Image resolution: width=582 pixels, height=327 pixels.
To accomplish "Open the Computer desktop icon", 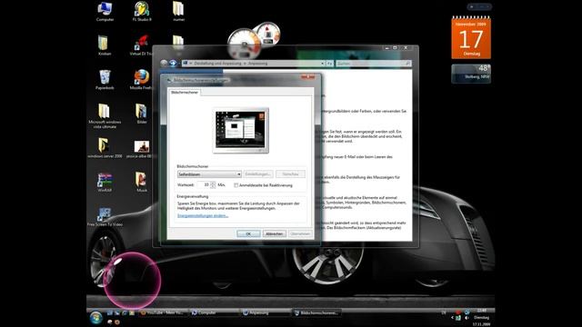I will point(105,11).
